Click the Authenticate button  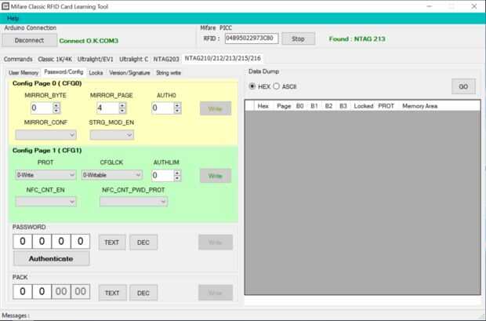[51, 258]
